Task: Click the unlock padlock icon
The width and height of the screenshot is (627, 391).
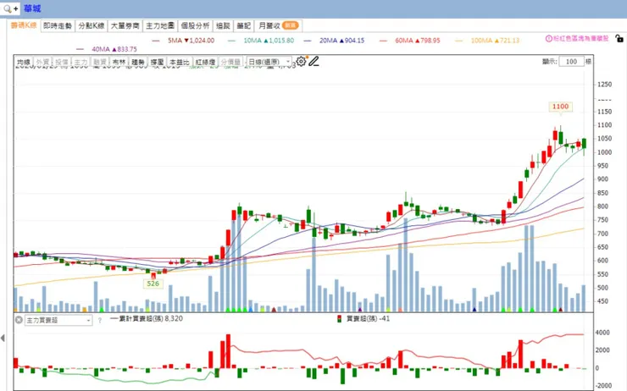Action: click(x=619, y=38)
